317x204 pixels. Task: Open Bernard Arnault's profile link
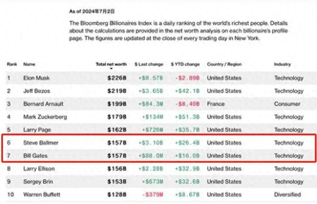point(43,104)
